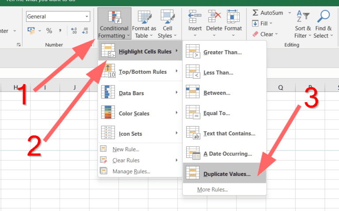Viewport: 339px width, 211px height.
Task: Click the AutoSum sigma icon
Action: pyautogui.click(x=255, y=12)
